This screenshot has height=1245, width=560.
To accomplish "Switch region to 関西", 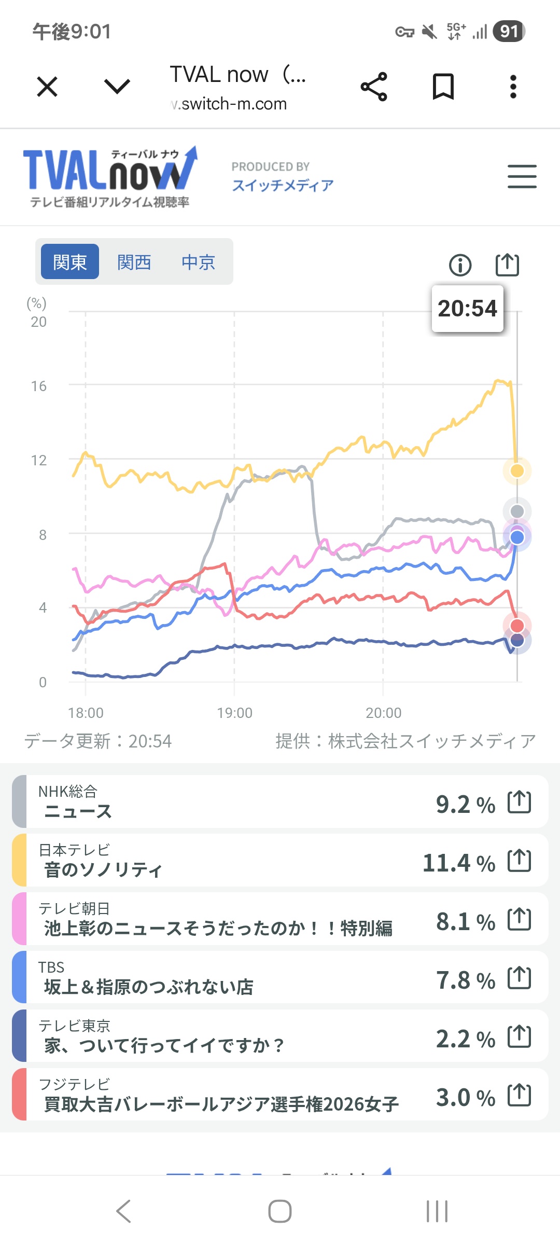I will (134, 262).
